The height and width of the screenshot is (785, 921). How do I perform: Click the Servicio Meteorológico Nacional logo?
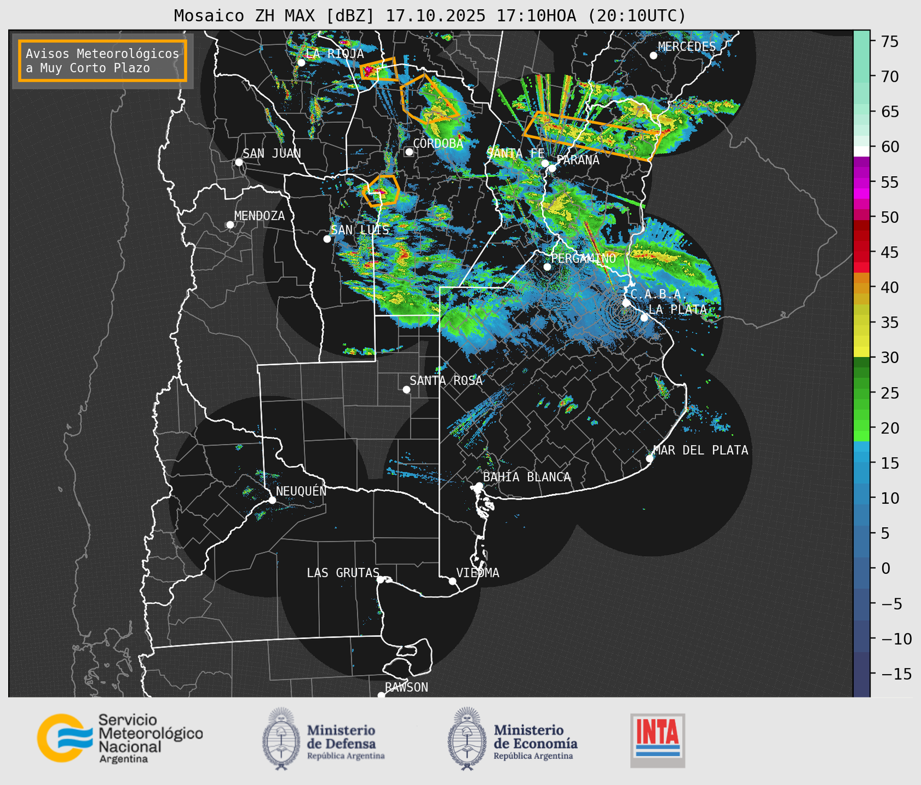click(120, 738)
